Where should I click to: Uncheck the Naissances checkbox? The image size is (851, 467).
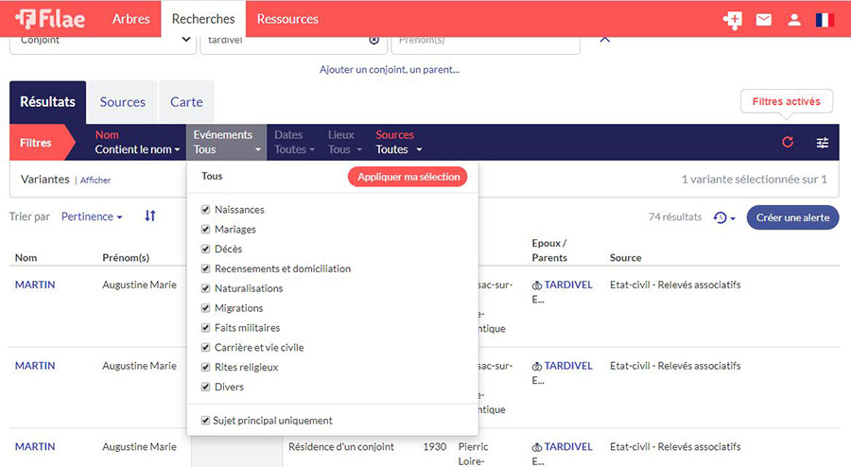(x=206, y=210)
